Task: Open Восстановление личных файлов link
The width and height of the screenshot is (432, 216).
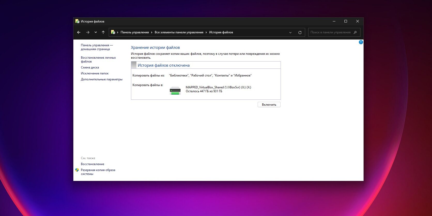Action: (x=98, y=59)
